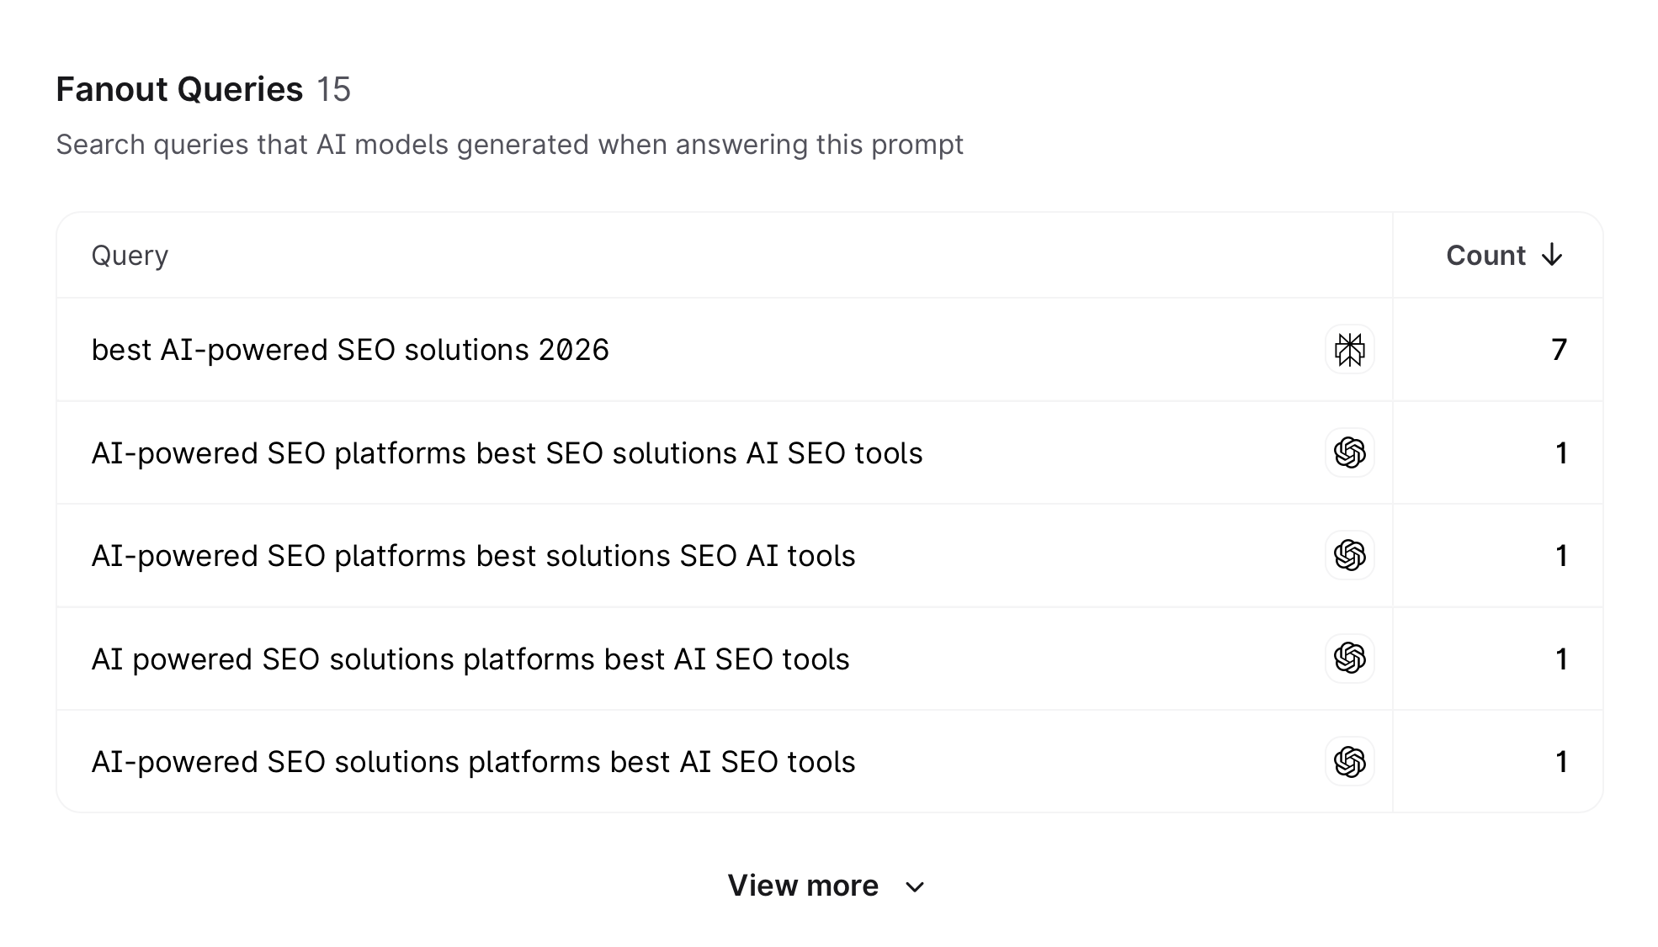Click ChatGPT icon beside 'best SEO solutions AI SEO tools'

point(1349,453)
